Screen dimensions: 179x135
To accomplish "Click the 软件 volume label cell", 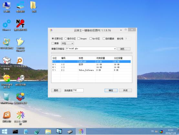I will 81,64.
